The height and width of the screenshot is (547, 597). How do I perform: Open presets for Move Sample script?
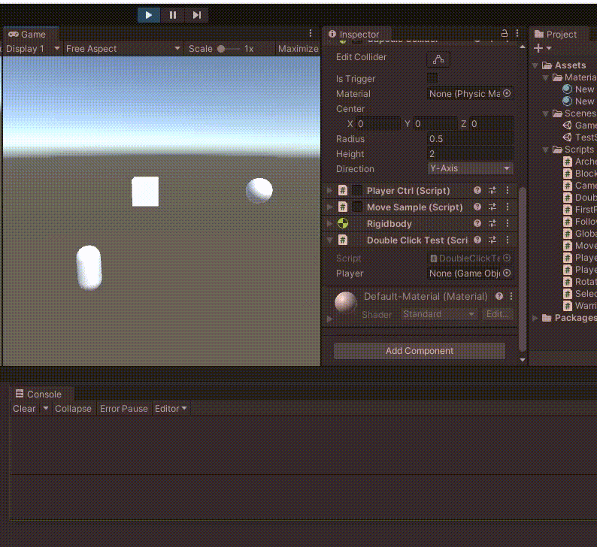click(x=492, y=207)
